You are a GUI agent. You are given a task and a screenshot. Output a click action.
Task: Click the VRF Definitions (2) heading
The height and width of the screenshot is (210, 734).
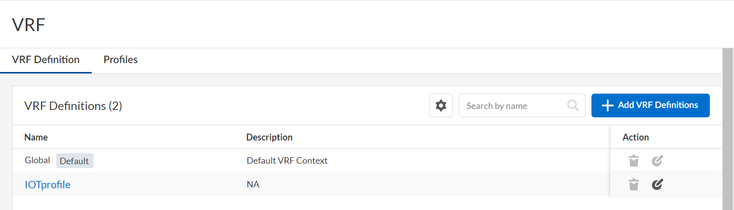tap(73, 105)
